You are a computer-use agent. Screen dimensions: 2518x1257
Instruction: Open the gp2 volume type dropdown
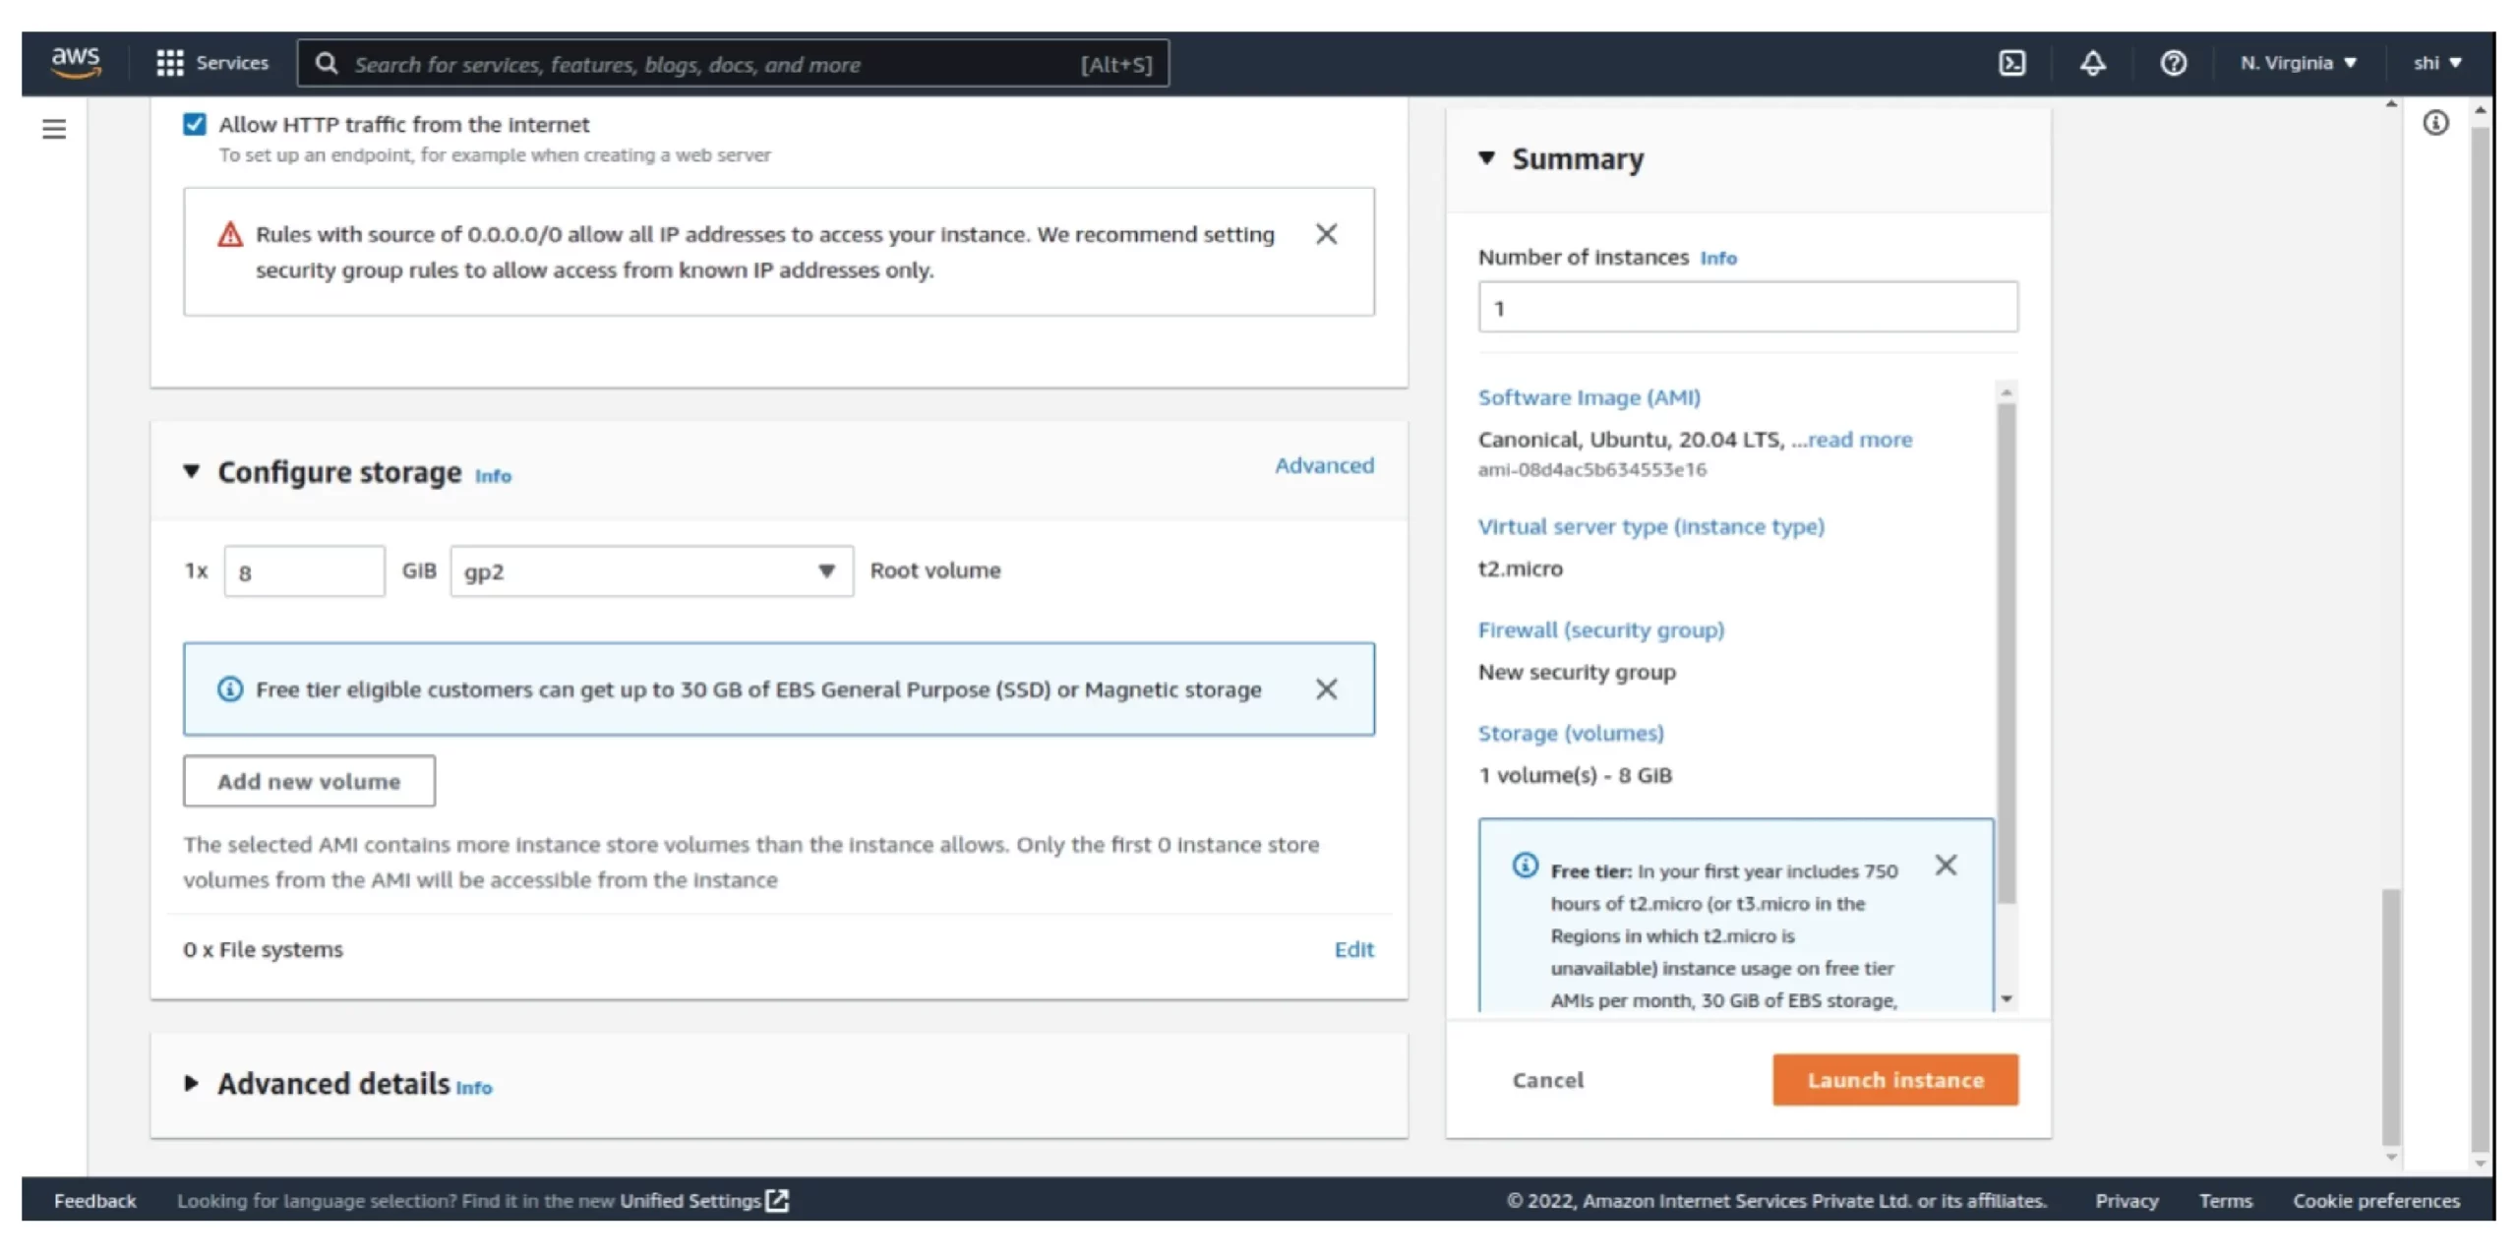[x=651, y=571]
